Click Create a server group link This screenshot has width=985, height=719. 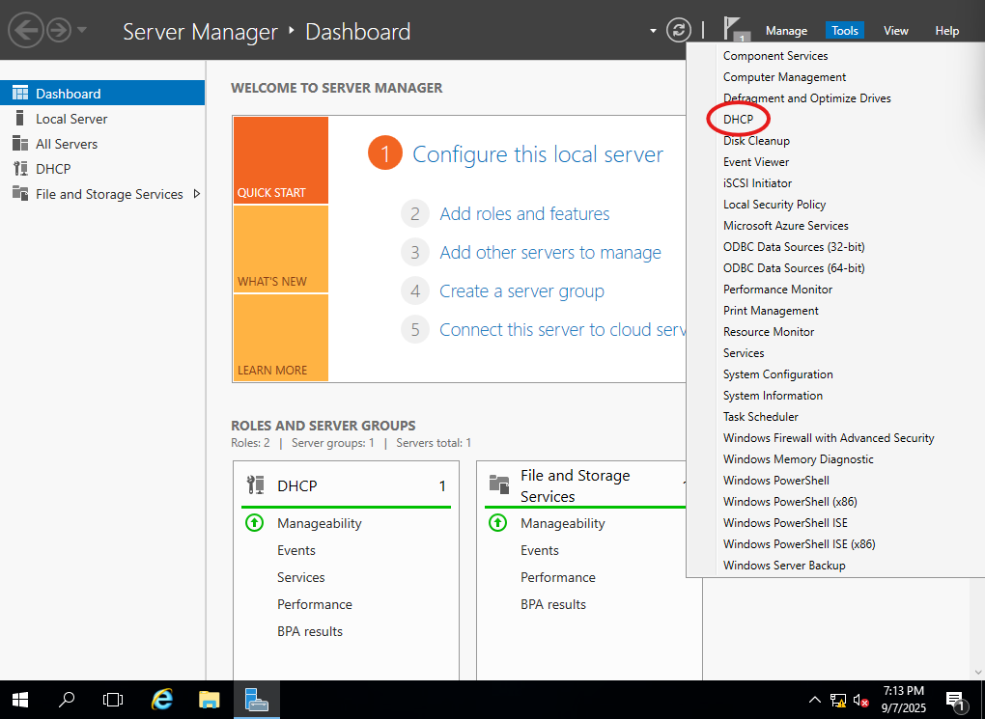[521, 291]
